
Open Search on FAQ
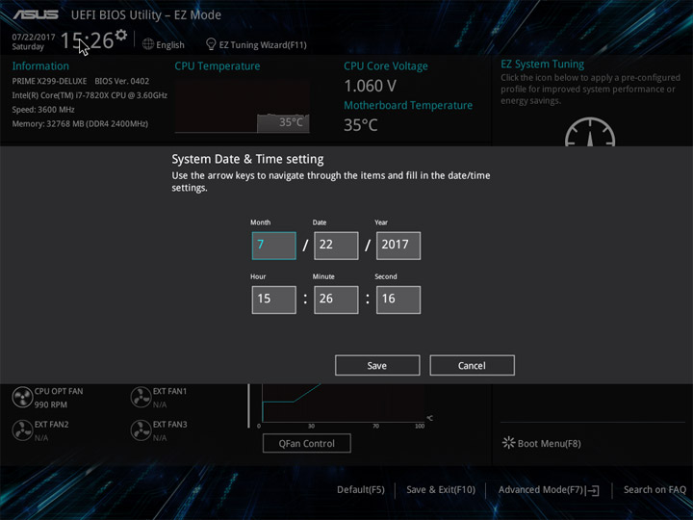pyautogui.click(x=654, y=490)
